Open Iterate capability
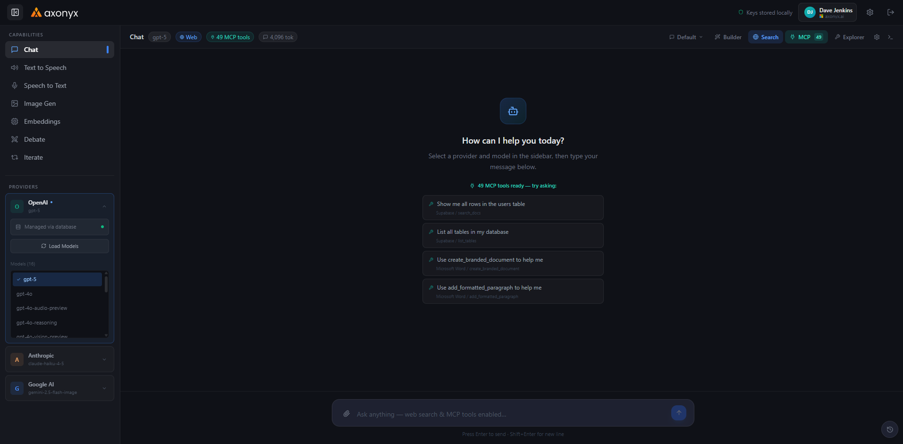 [x=59, y=157]
